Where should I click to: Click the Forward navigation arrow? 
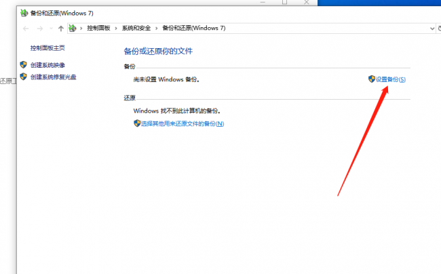coord(40,28)
